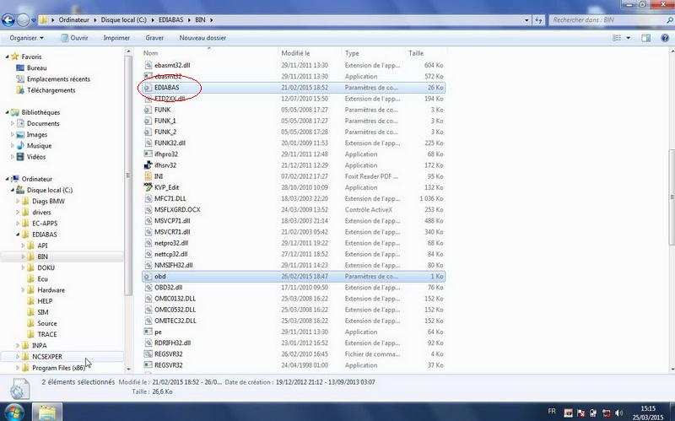Click the refresh button beside address bar
The width and height of the screenshot is (675, 421).
[x=538, y=19]
